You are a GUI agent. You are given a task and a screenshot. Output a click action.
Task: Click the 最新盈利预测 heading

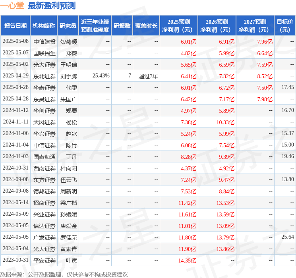click(52, 6)
